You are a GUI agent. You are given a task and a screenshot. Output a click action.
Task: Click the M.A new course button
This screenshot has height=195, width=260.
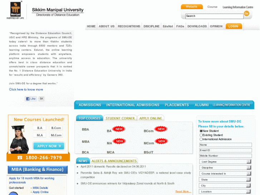40,135
